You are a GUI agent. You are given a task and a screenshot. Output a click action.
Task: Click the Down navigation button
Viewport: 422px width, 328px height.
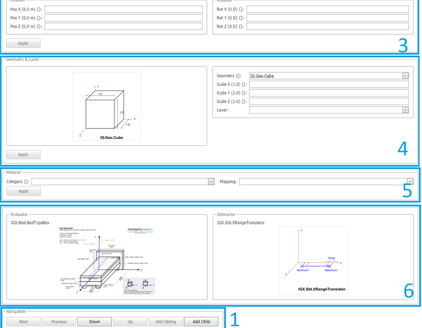point(94,321)
